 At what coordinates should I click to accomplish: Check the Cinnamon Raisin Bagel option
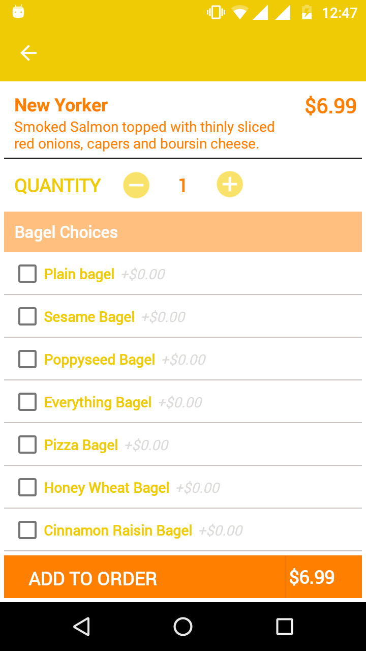coord(27,530)
